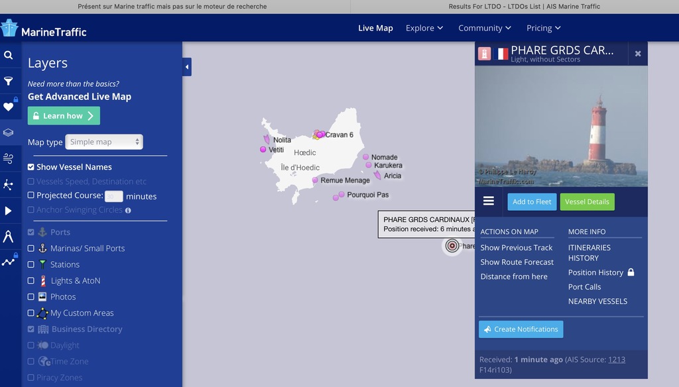679x387 pixels.
Task: Toggle Business Directory layer checkbox
Action: (x=31, y=329)
